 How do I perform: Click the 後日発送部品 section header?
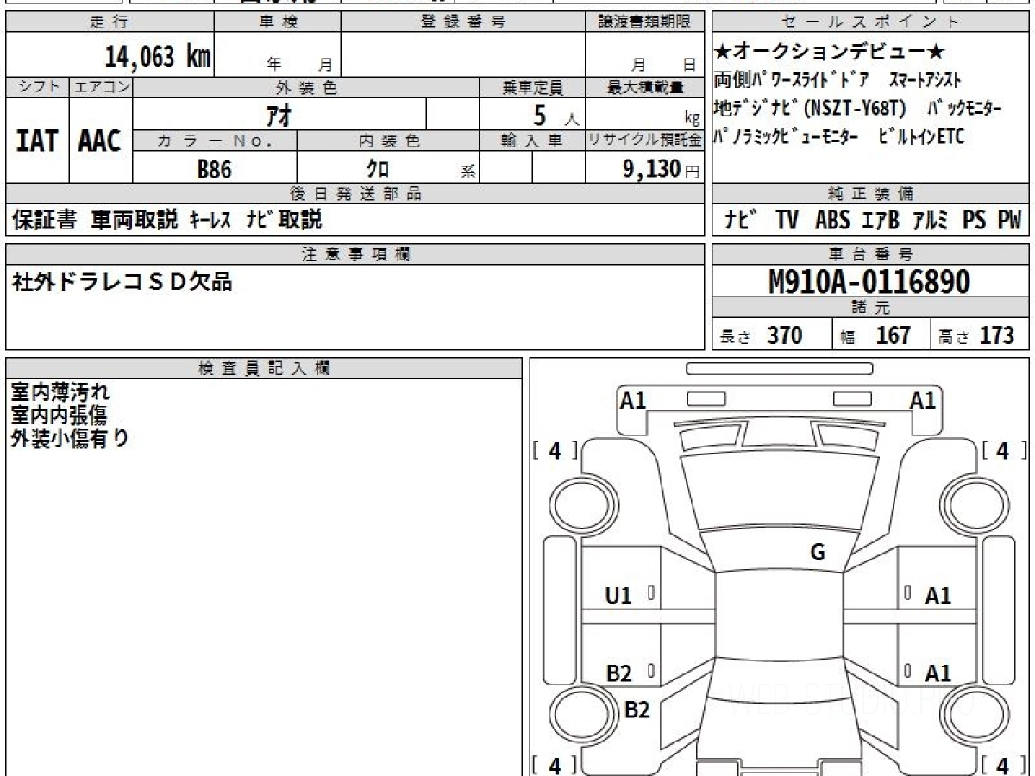point(355,194)
